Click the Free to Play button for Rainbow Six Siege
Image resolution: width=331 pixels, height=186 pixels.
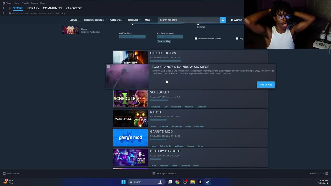point(266,85)
